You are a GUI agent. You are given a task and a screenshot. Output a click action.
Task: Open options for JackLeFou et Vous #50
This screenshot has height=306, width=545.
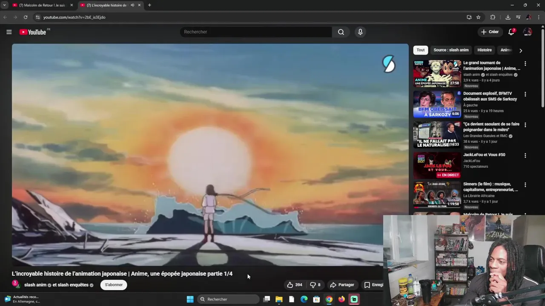[x=525, y=156]
